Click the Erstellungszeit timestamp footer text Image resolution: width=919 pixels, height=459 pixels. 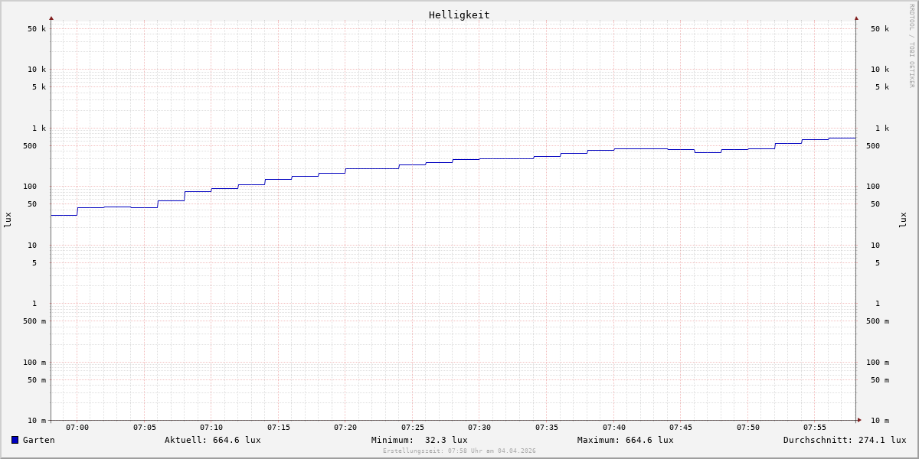459,451
